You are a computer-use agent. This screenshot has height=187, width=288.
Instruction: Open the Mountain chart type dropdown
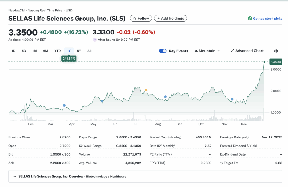[207, 51]
